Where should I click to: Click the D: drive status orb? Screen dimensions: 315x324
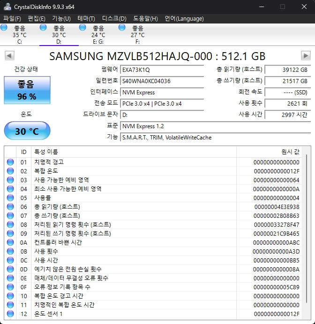coord(43,28)
